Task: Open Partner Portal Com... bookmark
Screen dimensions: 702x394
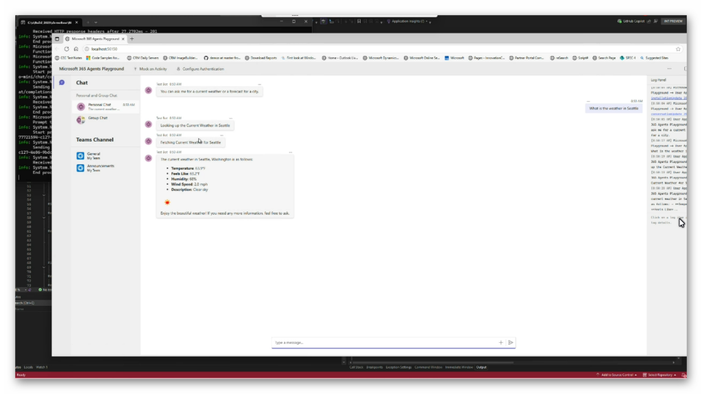Action: point(527,58)
